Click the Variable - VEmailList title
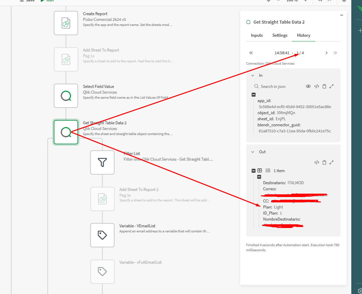 [x=137, y=226]
